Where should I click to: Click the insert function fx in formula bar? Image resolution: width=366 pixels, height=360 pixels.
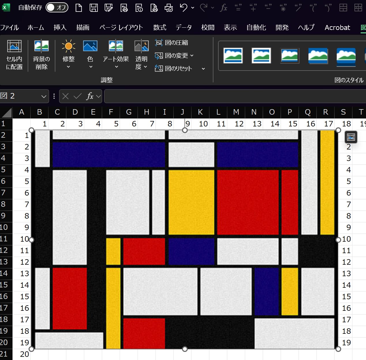pos(90,96)
